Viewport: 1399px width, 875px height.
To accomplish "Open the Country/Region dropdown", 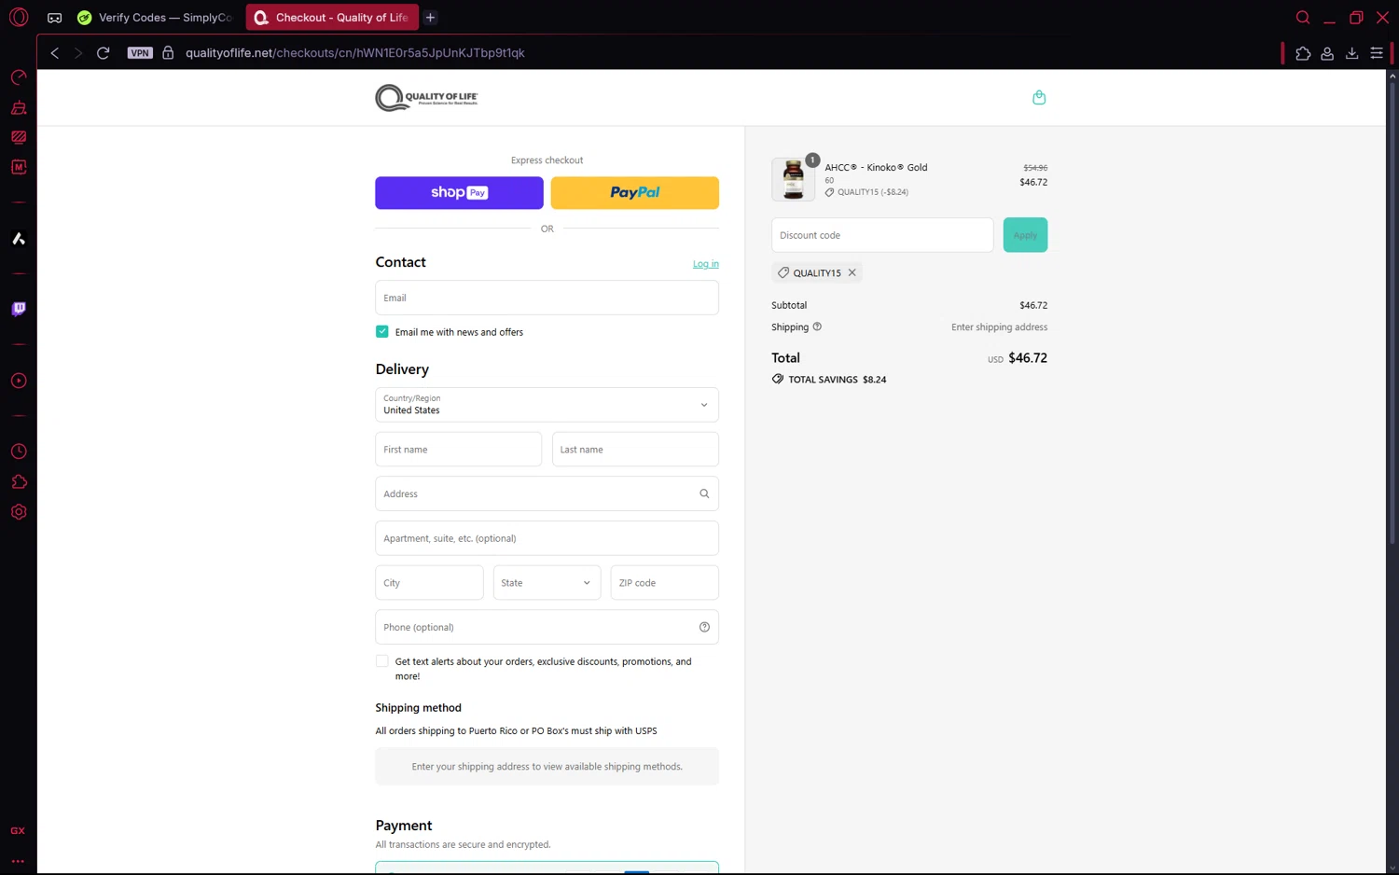I will point(547,405).
